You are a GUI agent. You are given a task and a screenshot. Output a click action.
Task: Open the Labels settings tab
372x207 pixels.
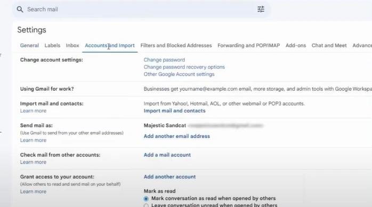pos(52,45)
